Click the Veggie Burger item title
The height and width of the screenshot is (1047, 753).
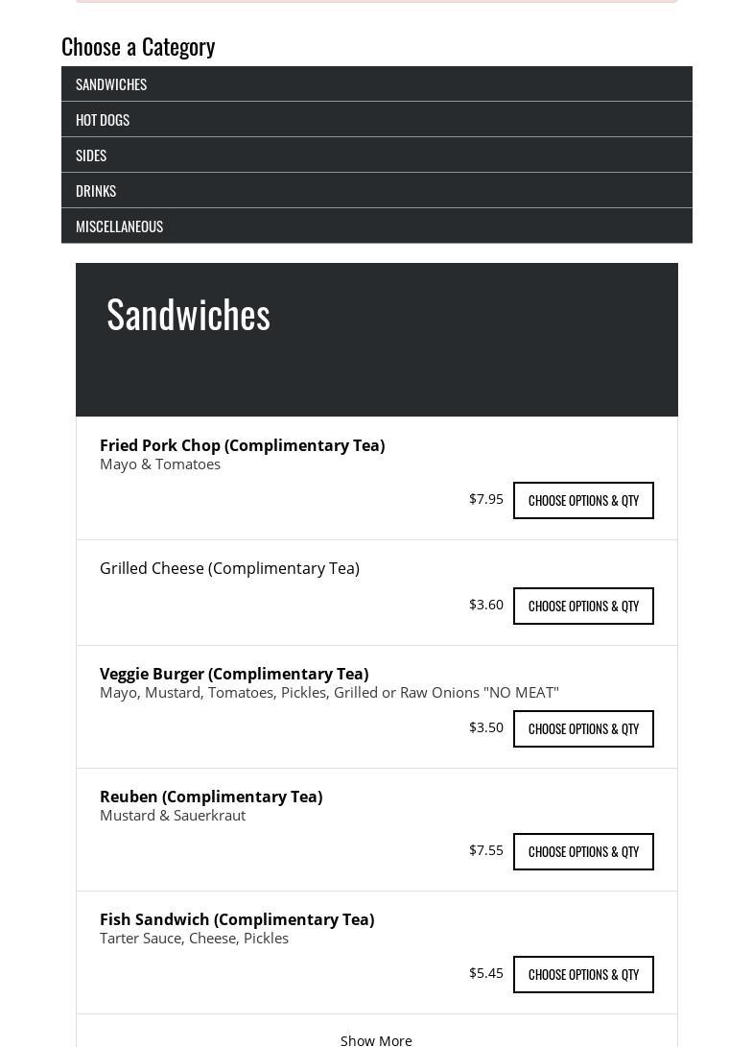[x=234, y=674]
